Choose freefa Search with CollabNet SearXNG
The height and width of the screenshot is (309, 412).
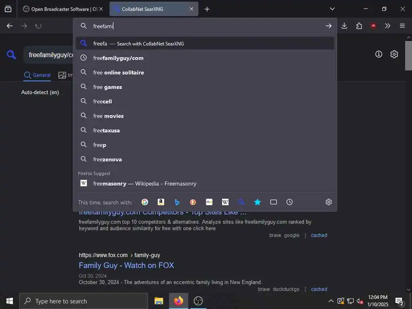205,43
